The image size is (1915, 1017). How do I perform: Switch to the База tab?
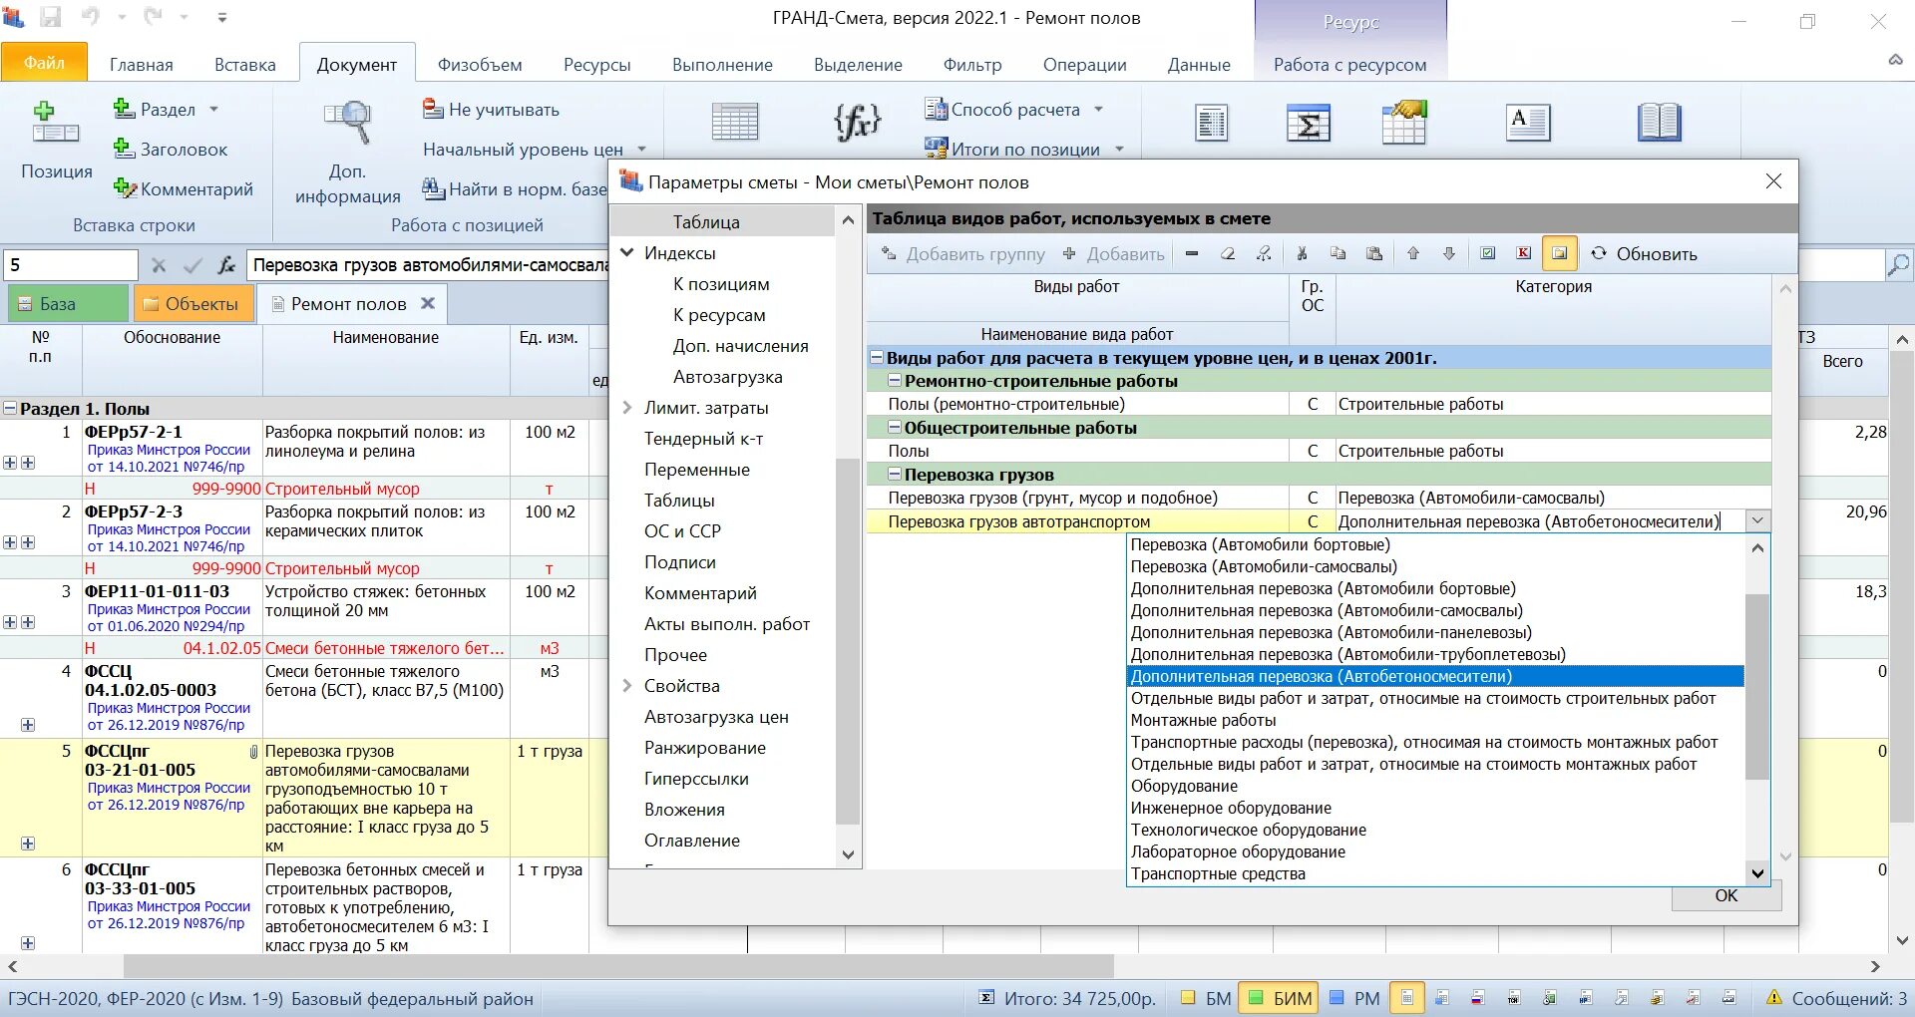67,304
